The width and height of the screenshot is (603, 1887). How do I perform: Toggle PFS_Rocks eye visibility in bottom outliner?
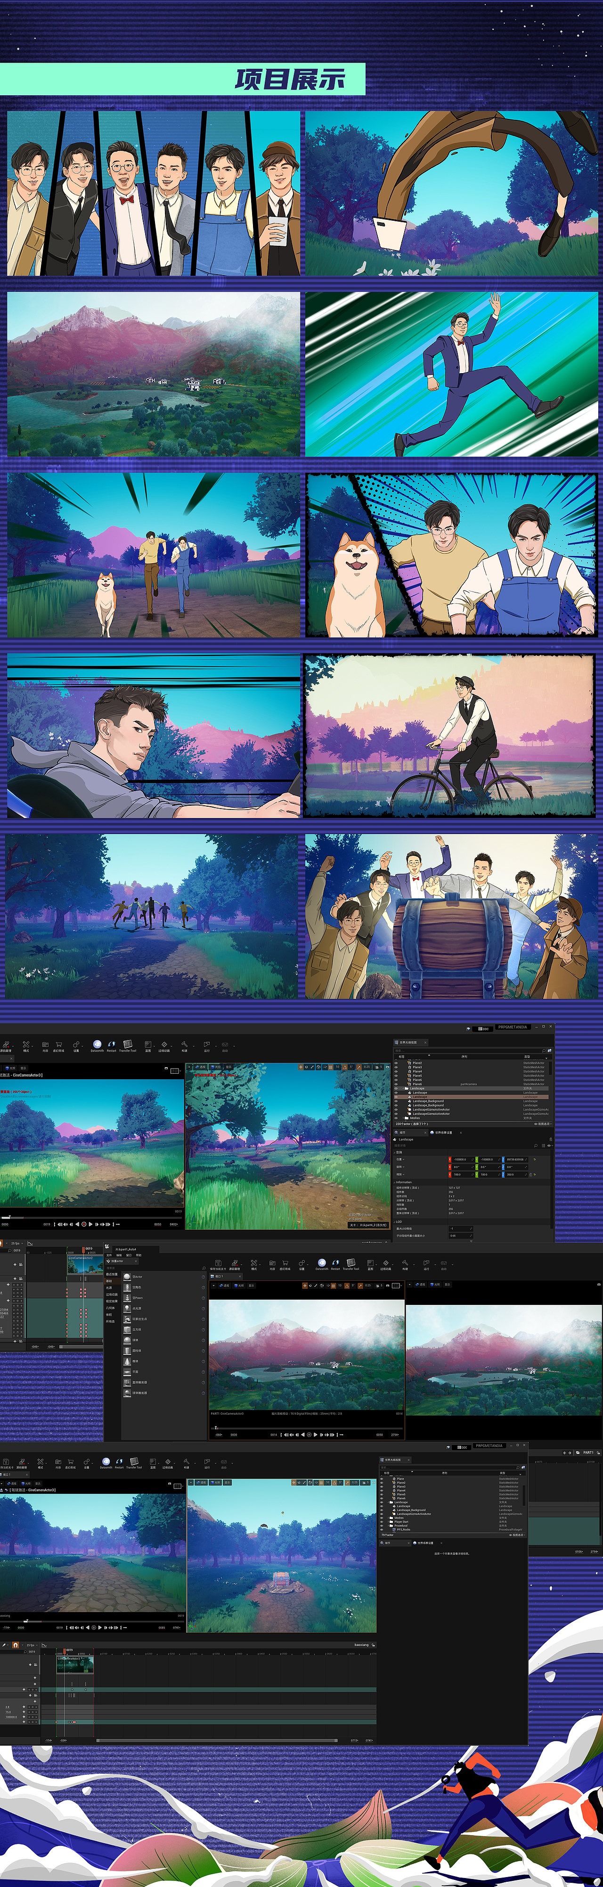381,1529
